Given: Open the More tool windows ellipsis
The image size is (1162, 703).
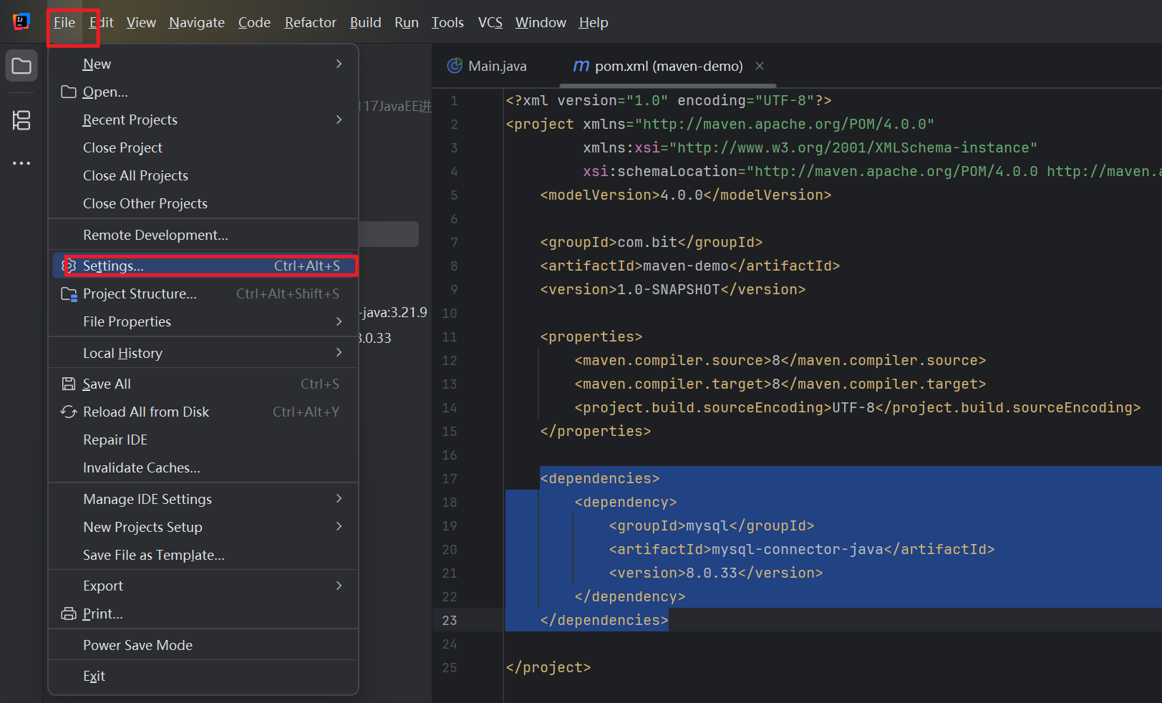Looking at the screenshot, I should pyautogui.click(x=21, y=163).
